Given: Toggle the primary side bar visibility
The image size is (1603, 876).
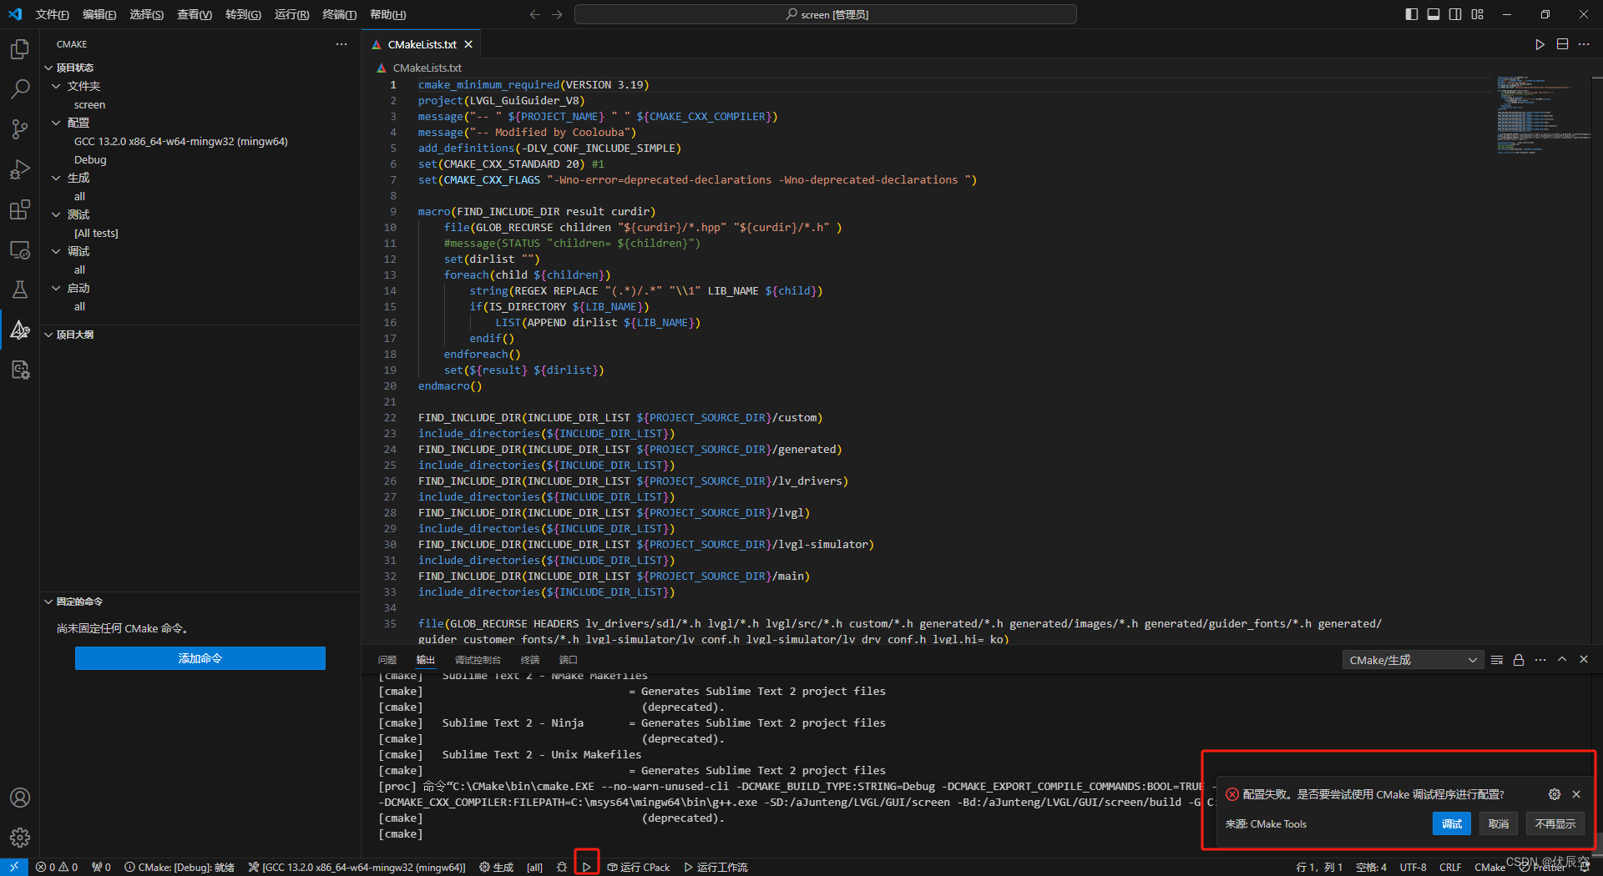Looking at the screenshot, I should coord(1412,14).
